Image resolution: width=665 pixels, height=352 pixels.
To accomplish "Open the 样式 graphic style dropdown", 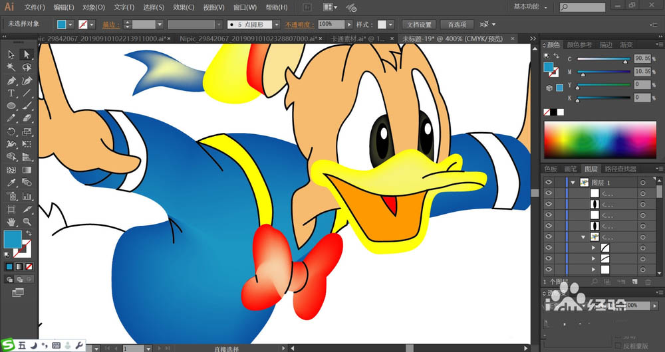I will tap(390, 25).
